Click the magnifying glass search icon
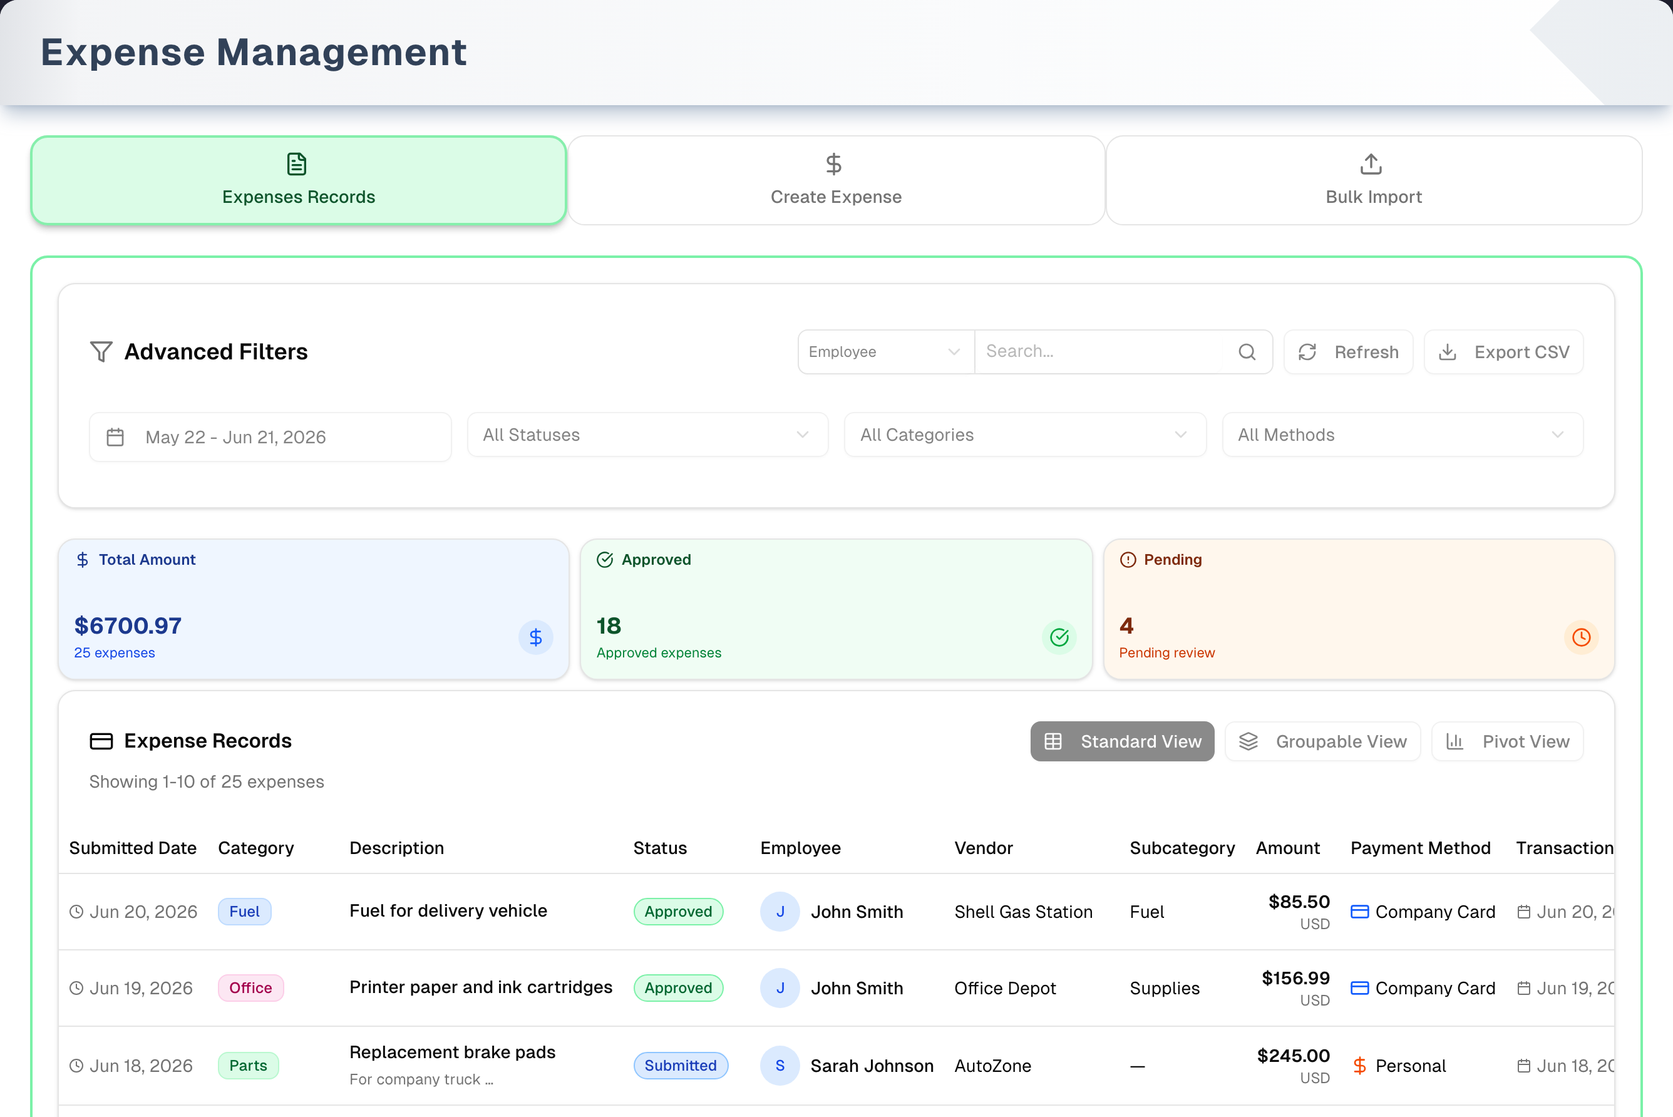The width and height of the screenshot is (1673, 1117). pos(1247,352)
